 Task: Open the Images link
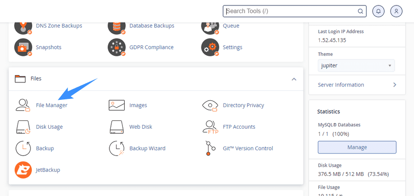(138, 105)
